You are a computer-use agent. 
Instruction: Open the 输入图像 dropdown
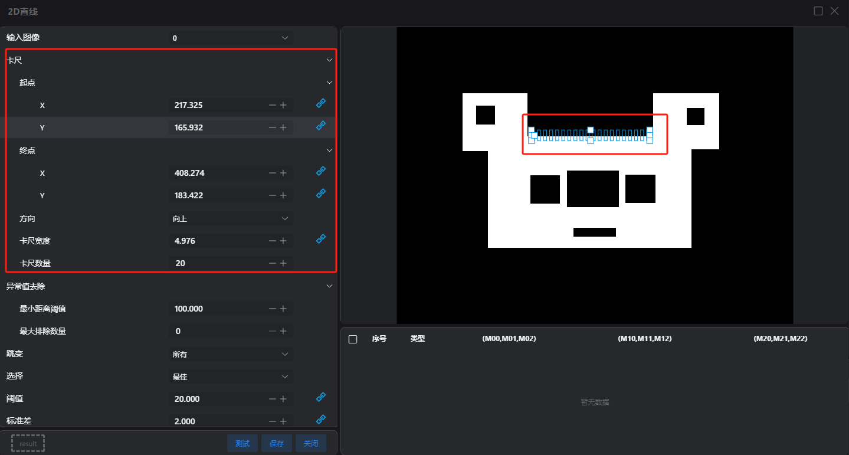(231, 38)
